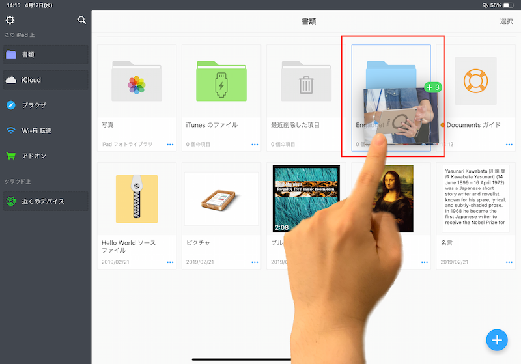The height and width of the screenshot is (364, 521).
Task: Open the Documents ガイド lifebuoy icon
Action: click(x=475, y=81)
